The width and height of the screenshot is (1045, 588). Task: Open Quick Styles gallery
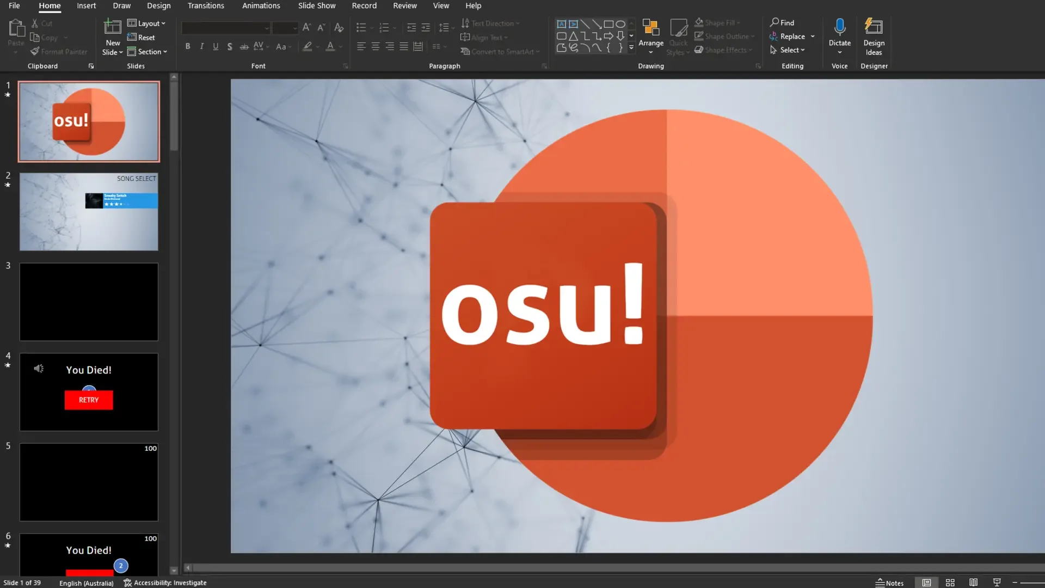pyautogui.click(x=678, y=36)
